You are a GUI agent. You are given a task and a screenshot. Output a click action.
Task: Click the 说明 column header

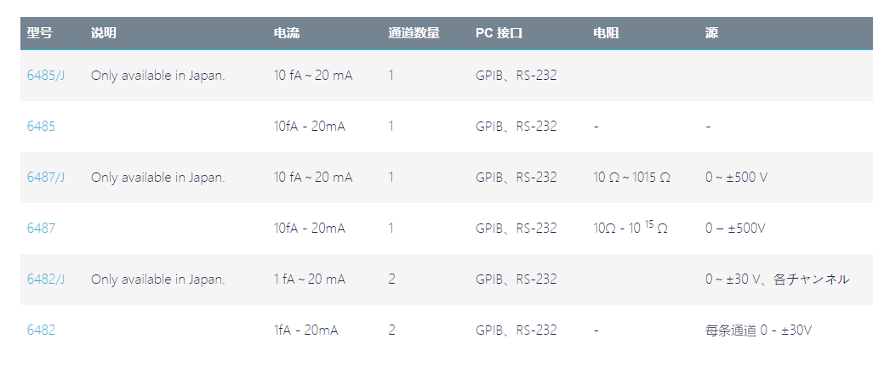point(104,33)
